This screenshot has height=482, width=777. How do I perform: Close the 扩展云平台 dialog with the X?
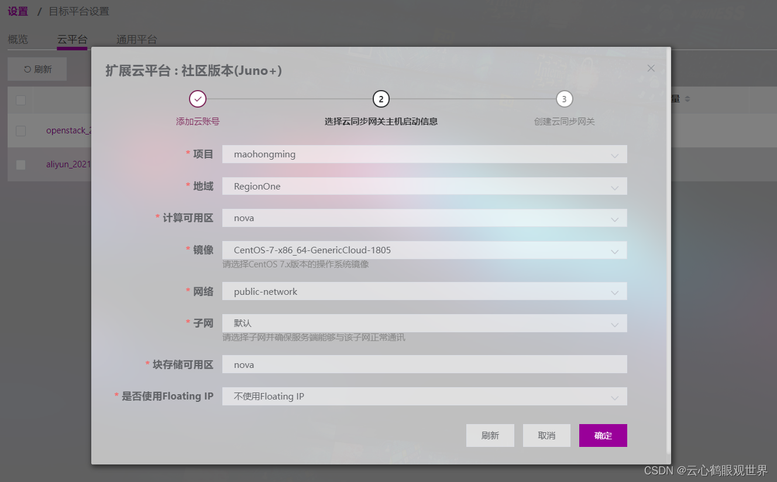coord(651,68)
